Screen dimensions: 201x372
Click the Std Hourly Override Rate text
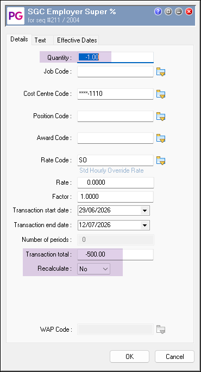coord(111,171)
